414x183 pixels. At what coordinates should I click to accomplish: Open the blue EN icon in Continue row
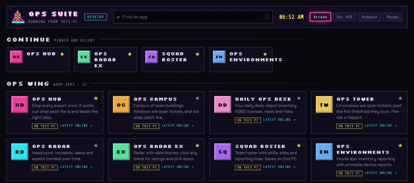[219, 57]
